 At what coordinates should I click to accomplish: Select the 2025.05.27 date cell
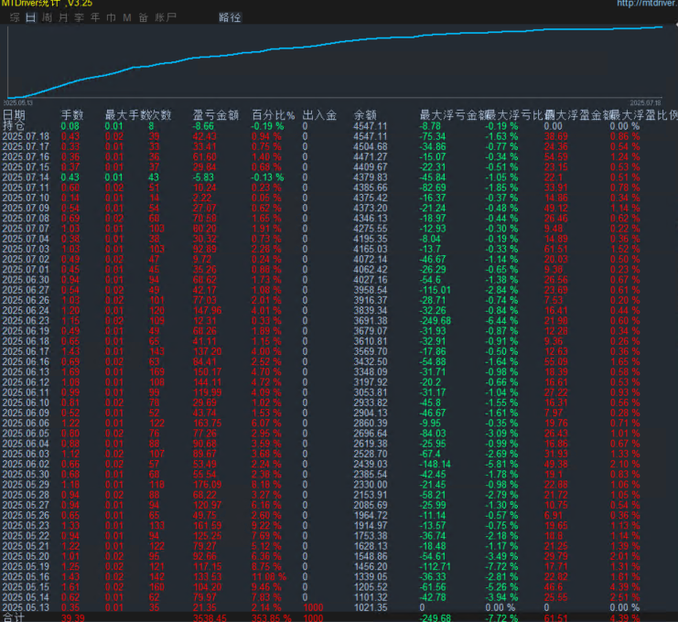point(26,505)
